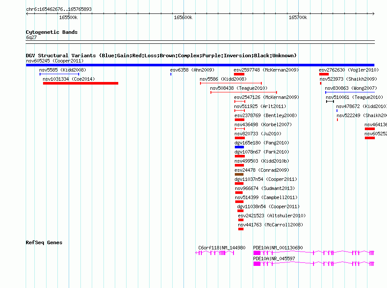Click dgv11037n54 (Cooper2011) label
Image resolution: width=387 pixels, height=288 pixels.
coord(266,179)
